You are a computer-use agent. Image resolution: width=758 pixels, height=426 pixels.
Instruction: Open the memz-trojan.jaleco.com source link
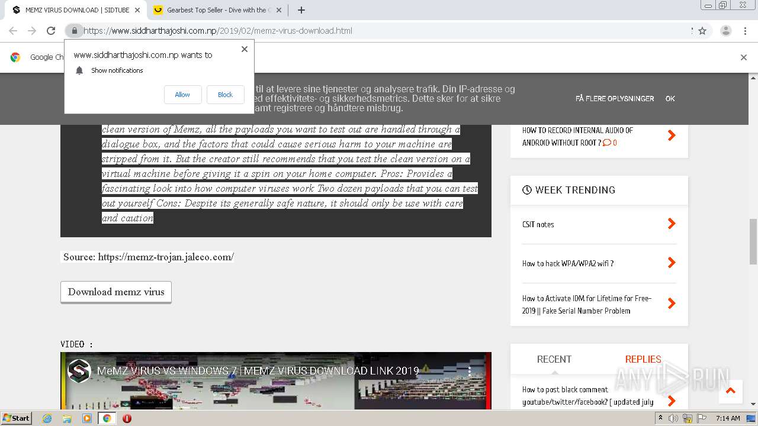(x=166, y=257)
